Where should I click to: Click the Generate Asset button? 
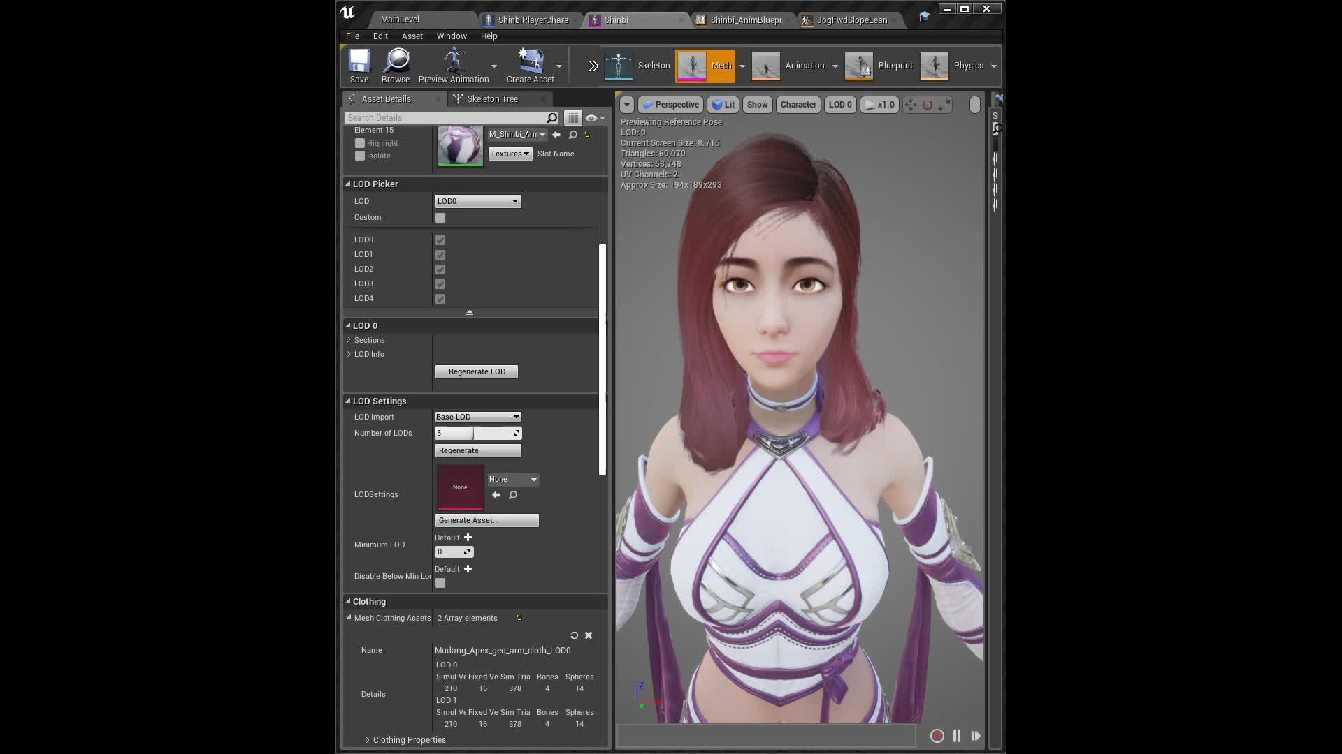pyautogui.click(x=486, y=520)
